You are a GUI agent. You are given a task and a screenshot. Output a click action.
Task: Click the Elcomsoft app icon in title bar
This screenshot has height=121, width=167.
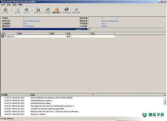tap(2, 2)
